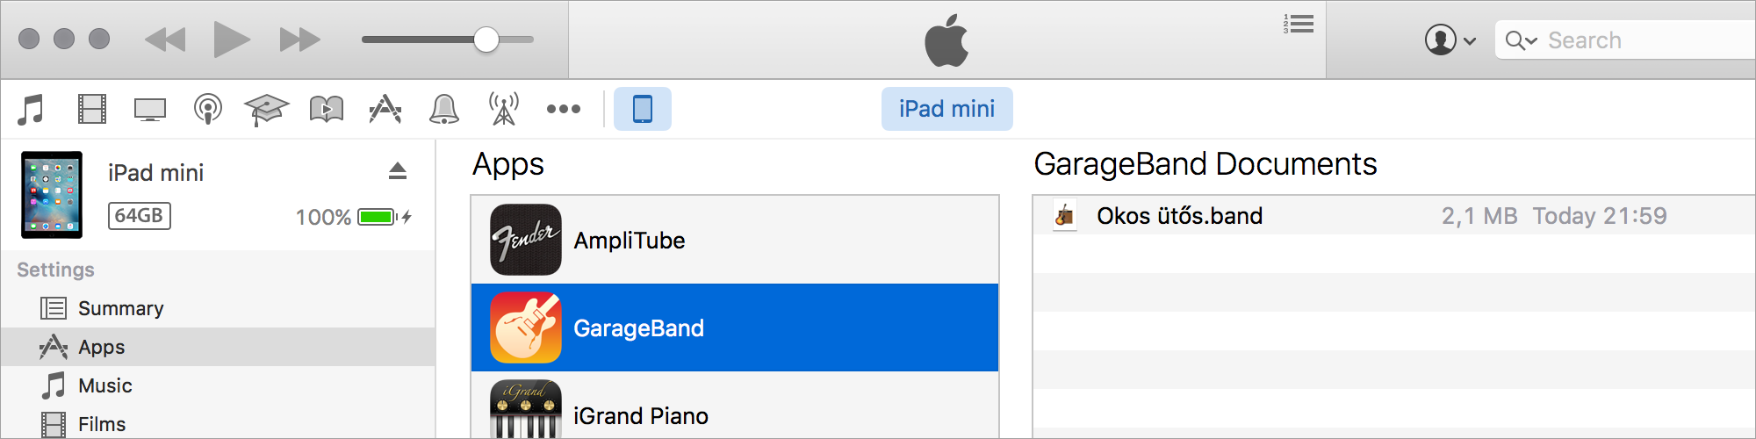Screen dimensions: 1756x439
Task: Open the TV Shows library icon
Action: pyautogui.click(x=150, y=110)
